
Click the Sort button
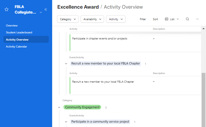[155, 19]
